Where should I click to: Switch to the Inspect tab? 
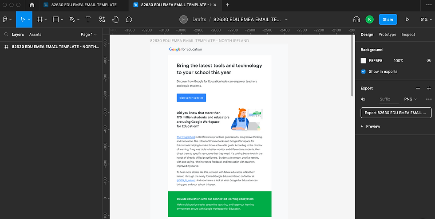click(408, 35)
